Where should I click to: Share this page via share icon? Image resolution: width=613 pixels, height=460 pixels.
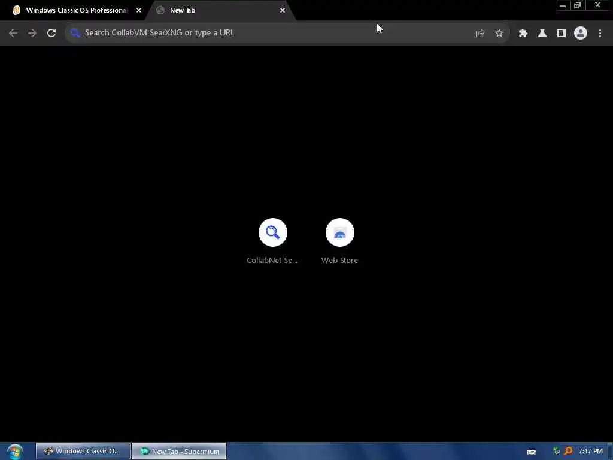coord(480,34)
